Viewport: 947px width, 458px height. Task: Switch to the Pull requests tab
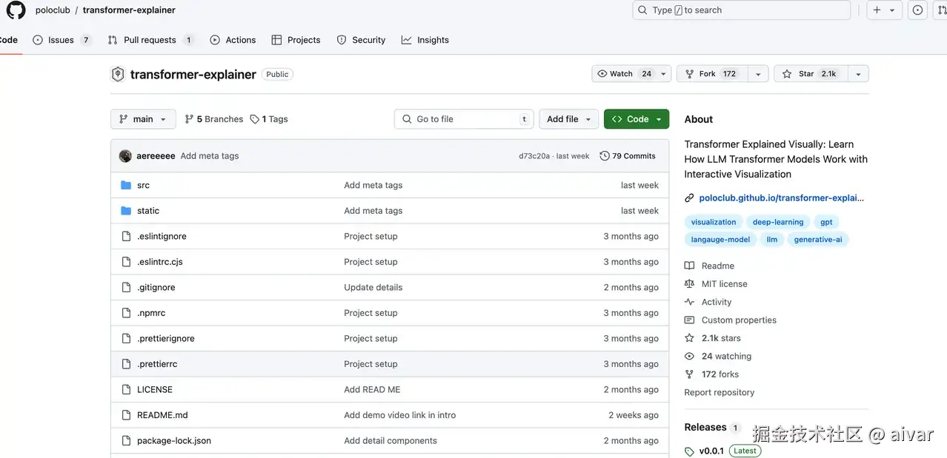[x=150, y=40]
